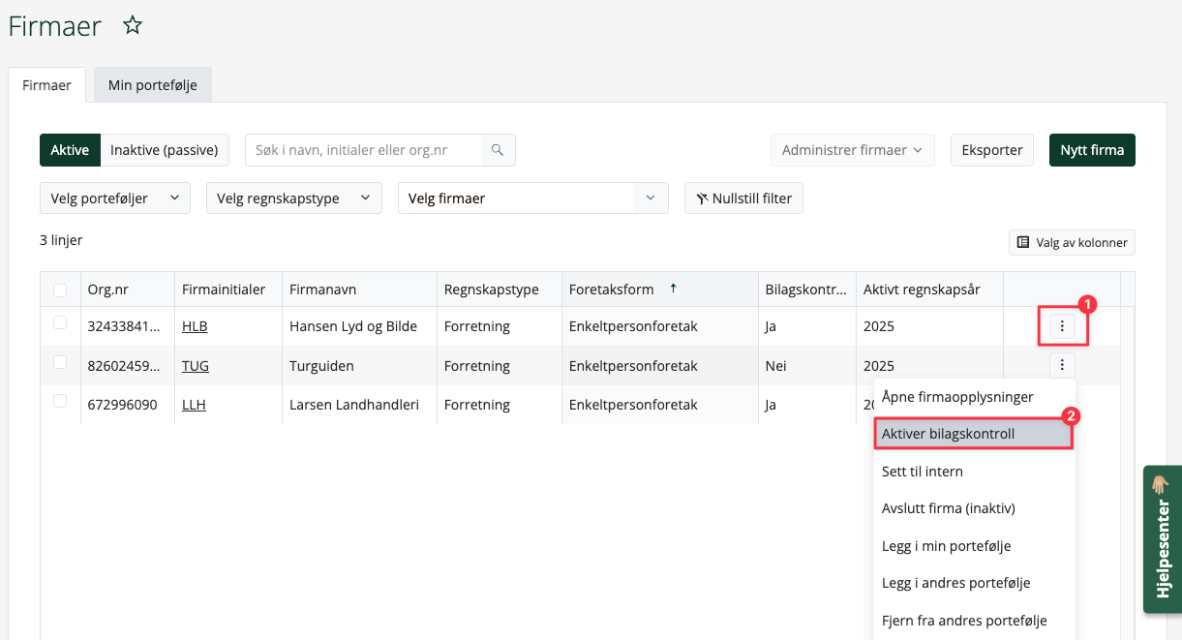Click Org.nr column header

(x=128, y=290)
